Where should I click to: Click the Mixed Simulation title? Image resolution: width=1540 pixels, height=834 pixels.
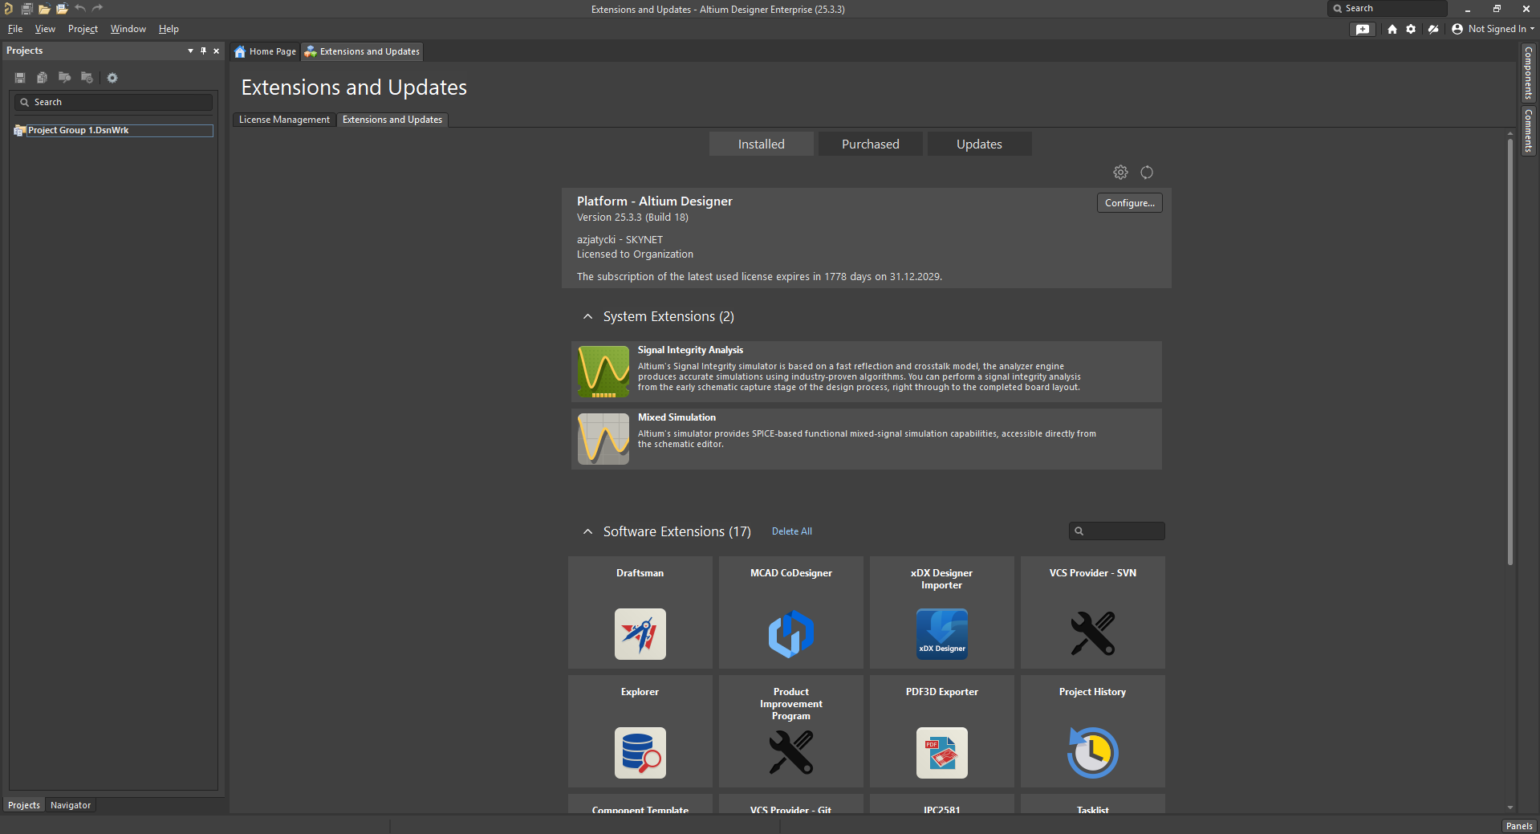(677, 417)
